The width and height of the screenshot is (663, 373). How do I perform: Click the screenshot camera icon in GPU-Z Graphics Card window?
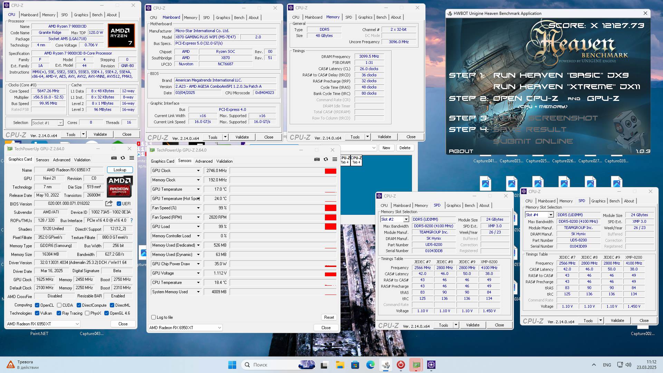pyautogui.click(x=114, y=158)
